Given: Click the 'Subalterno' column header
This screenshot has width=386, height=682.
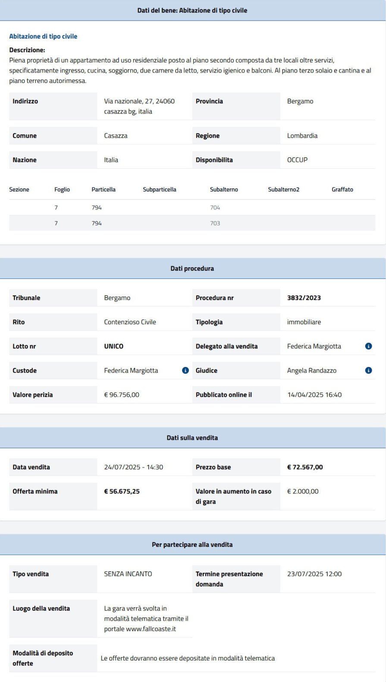Looking at the screenshot, I should coord(224,189).
